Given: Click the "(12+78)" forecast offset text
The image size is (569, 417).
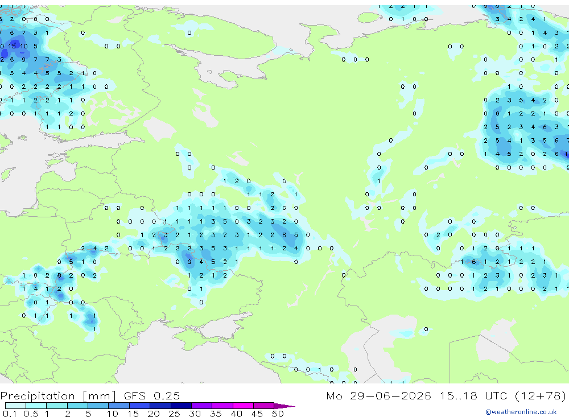Looking at the screenshot, I should click(x=541, y=395).
